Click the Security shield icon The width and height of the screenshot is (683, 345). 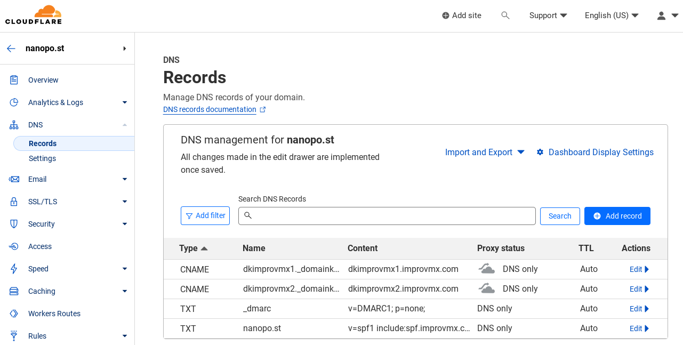point(14,224)
